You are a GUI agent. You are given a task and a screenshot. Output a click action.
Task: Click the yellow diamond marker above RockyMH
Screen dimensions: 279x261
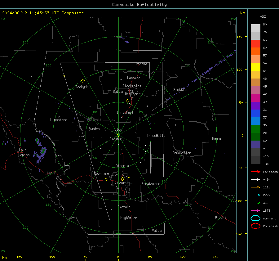point(83,81)
